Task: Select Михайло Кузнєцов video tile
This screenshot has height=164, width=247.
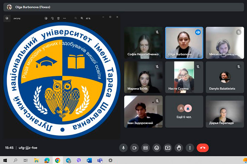Action: [225, 43]
